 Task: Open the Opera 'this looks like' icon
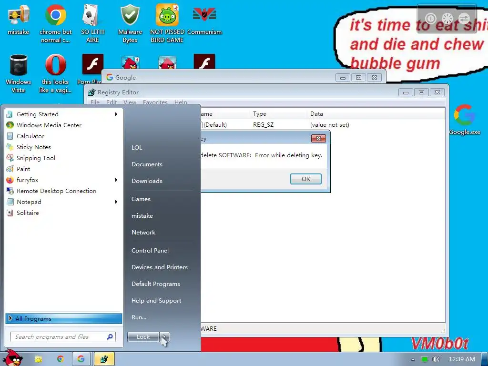55,73
